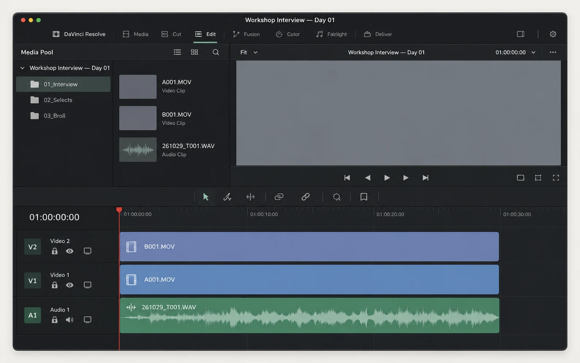Select 261029_T001.WAV waveform thumbnail
580x363 pixels.
(x=138, y=150)
